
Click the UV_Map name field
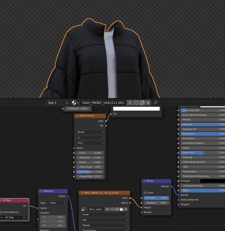pyautogui.click(x=13, y=217)
